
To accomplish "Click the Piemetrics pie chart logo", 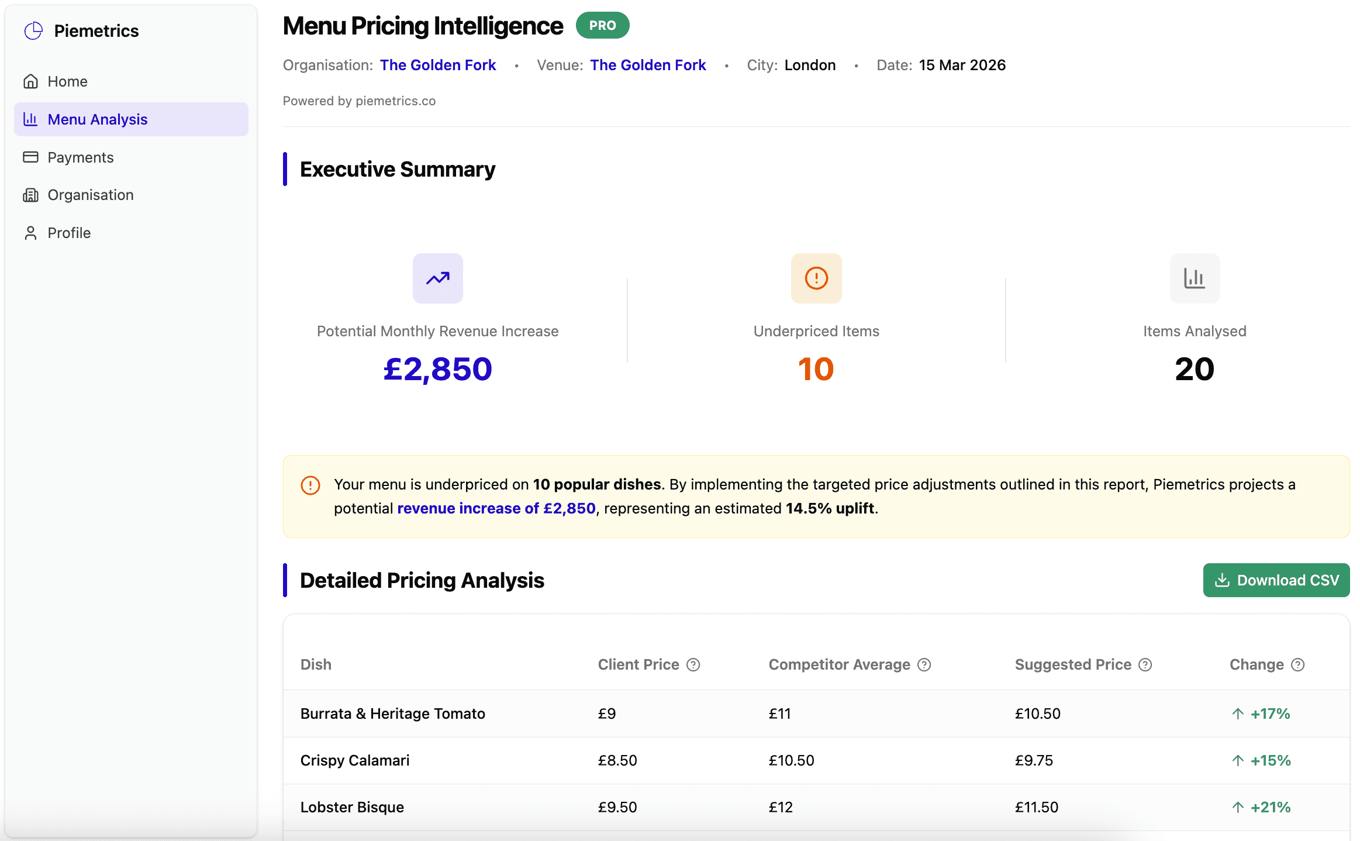I will point(33,30).
